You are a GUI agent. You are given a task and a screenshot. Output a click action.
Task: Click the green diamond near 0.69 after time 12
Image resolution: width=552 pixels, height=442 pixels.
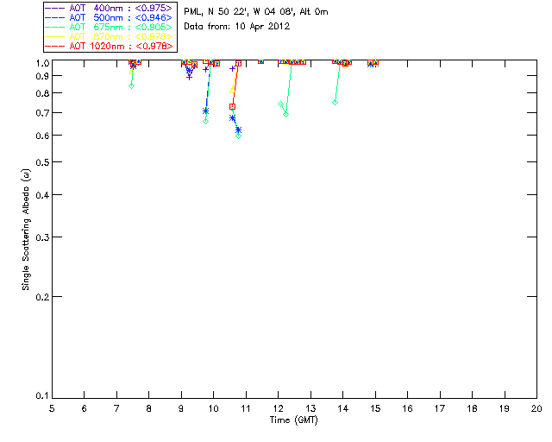coord(285,115)
